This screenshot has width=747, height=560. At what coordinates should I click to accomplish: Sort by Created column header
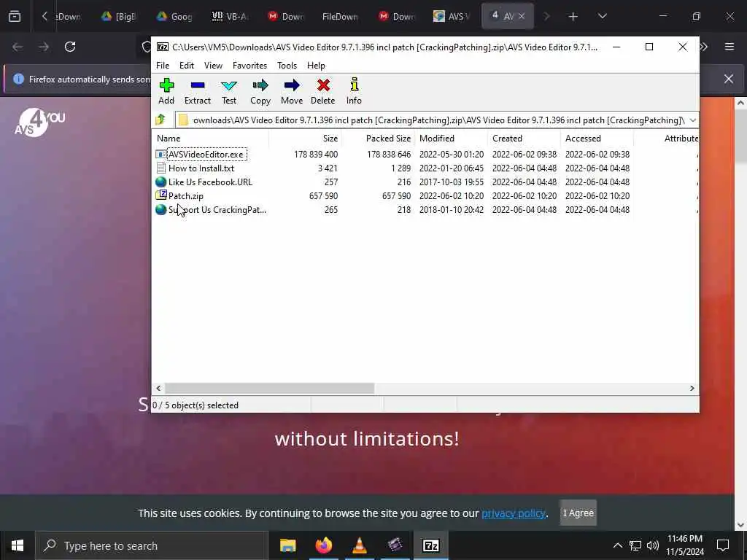[x=524, y=139]
